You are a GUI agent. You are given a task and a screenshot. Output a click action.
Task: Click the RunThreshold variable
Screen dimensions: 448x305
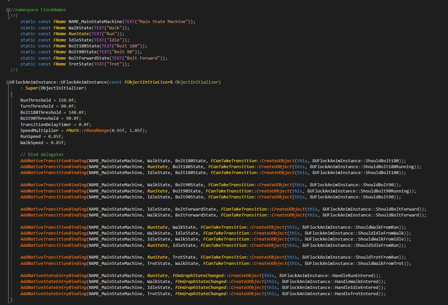coord(36,100)
